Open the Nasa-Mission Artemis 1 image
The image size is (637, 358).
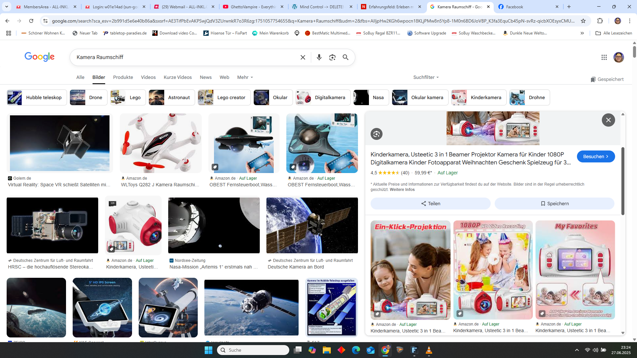[x=214, y=225]
